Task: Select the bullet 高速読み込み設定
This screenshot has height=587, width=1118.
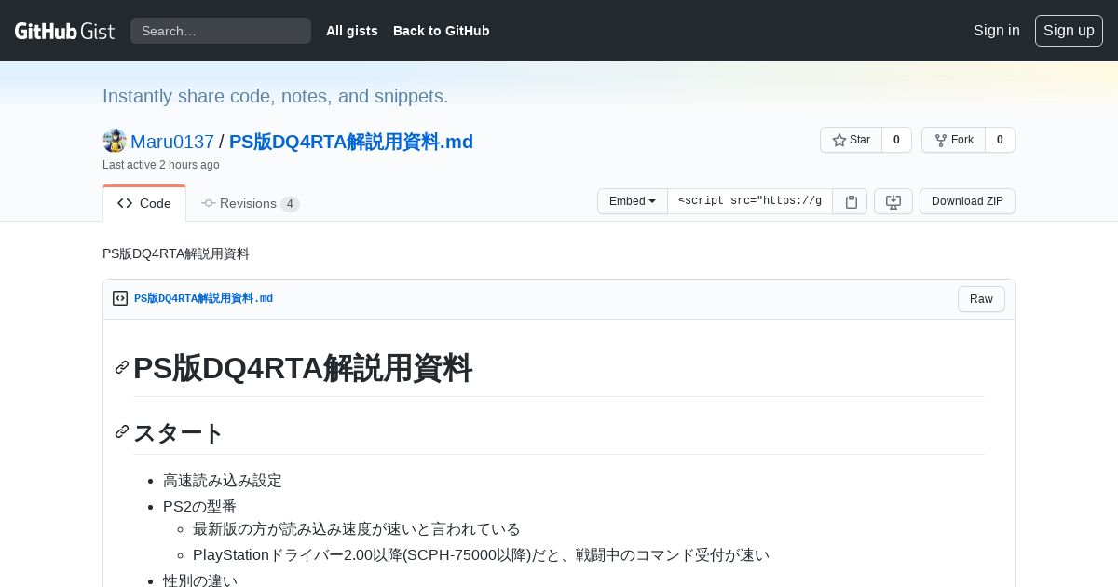Action: 223,481
